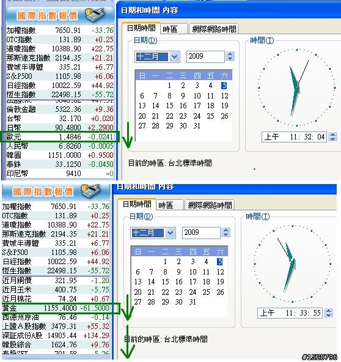Click 那斯達克指數 row in the lower quote panel
This screenshot has width=341, height=362.
tap(56, 234)
